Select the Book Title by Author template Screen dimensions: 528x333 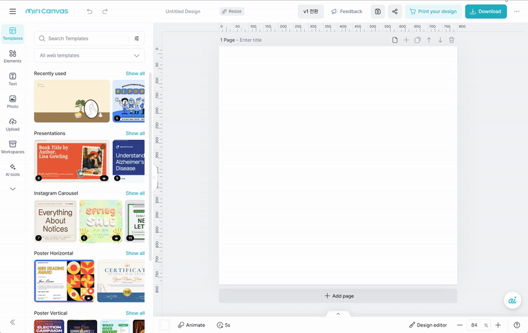coord(72,161)
